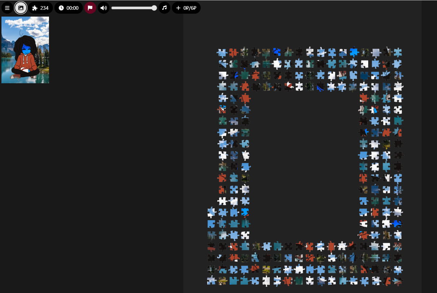Select the bottom-left corner piece of the ring
437x293 pixels.
(211, 281)
